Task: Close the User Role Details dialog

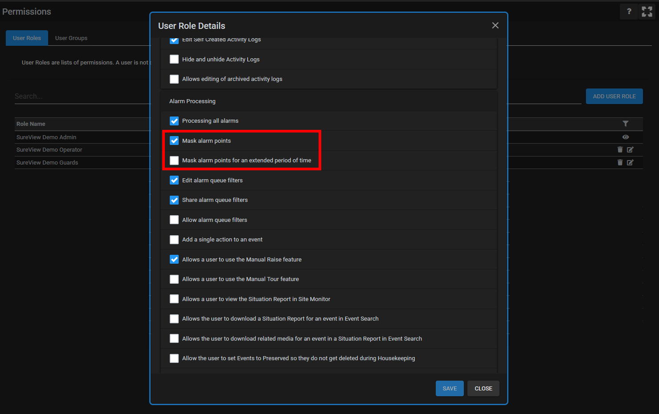Action: [495, 25]
